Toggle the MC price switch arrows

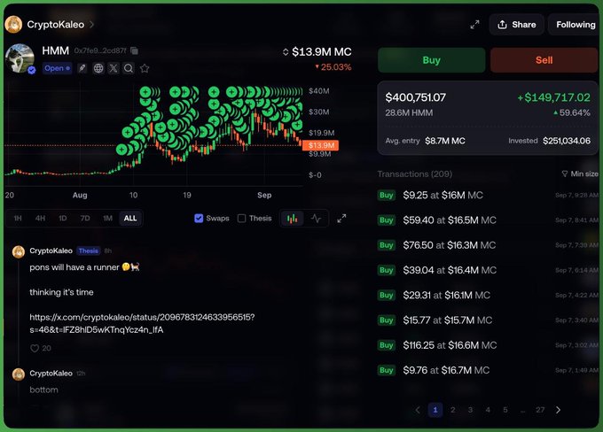coord(286,52)
